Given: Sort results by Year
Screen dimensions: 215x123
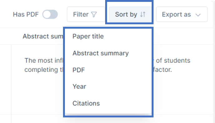Looking at the screenshot, I should click(79, 87).
